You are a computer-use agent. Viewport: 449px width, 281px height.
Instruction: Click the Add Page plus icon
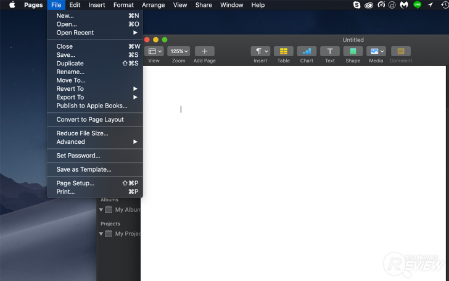click(205, 51)
